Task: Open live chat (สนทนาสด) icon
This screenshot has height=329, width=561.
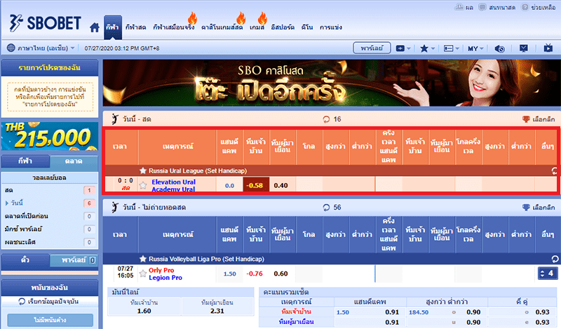Action: tap(482, 7)
